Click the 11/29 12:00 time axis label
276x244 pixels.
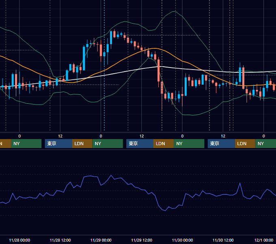[x=142, y=240]
